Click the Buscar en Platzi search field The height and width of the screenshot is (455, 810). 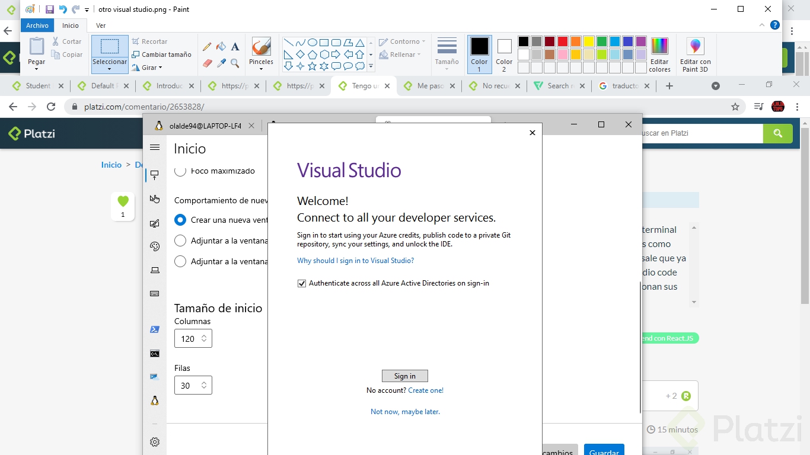(x=702, y=133)
